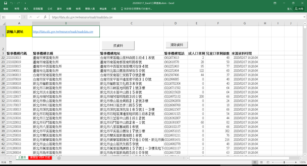Click the 抓資料 fetch data button
The height and width of the screenshot is (166, 307).
[x=118, y=46]
